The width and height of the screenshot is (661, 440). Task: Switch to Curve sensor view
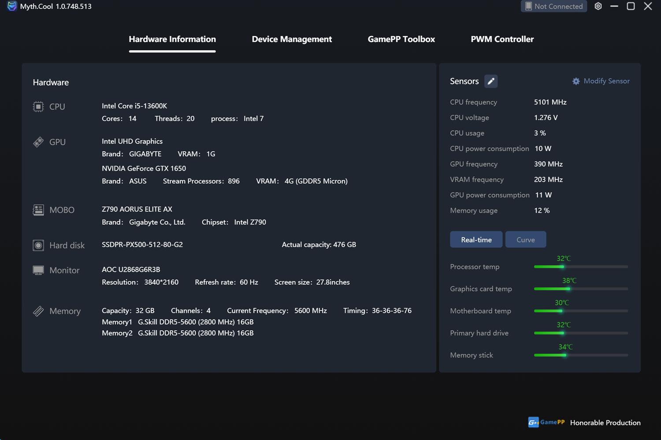pyautogui.click(x=525, y=239)
